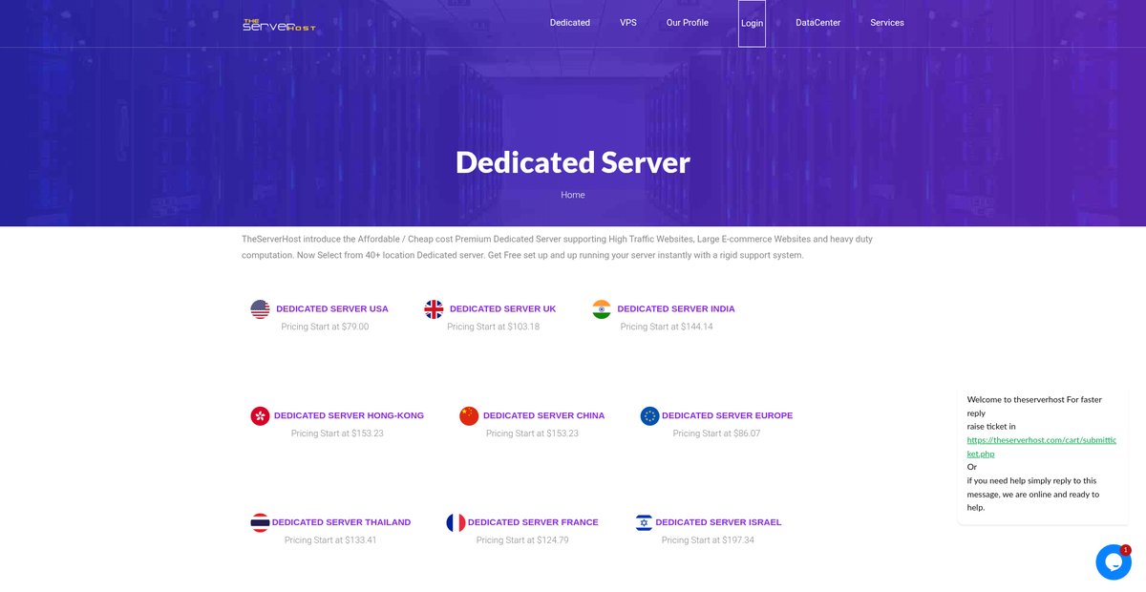1146x592 pixels.
Task: Click the Hong-Kong flag icon
Action: pos(260,416)
